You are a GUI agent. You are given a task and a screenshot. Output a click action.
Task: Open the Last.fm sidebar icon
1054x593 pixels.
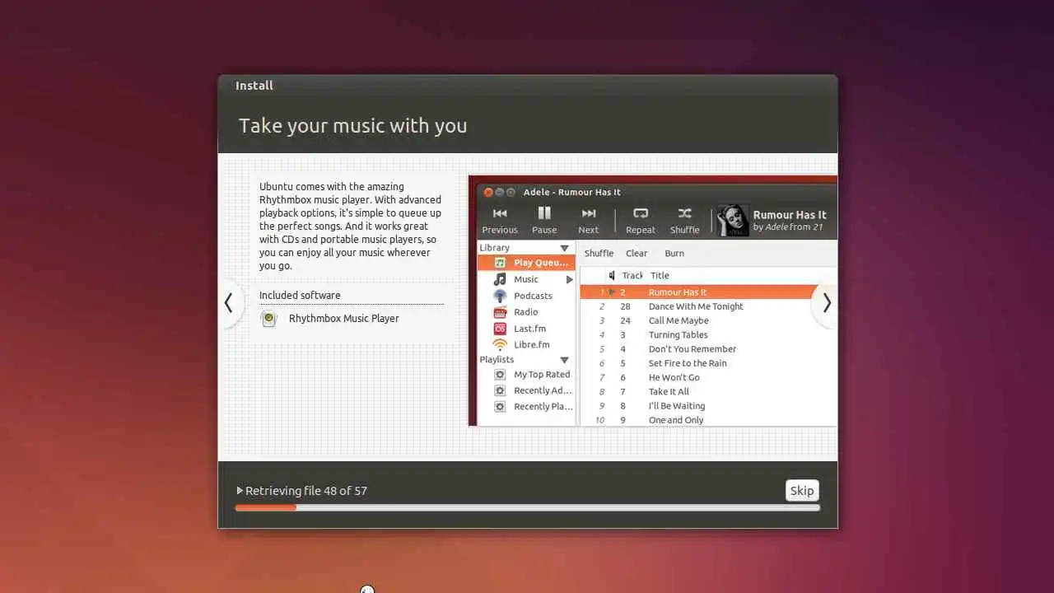(x=500, y=329)
